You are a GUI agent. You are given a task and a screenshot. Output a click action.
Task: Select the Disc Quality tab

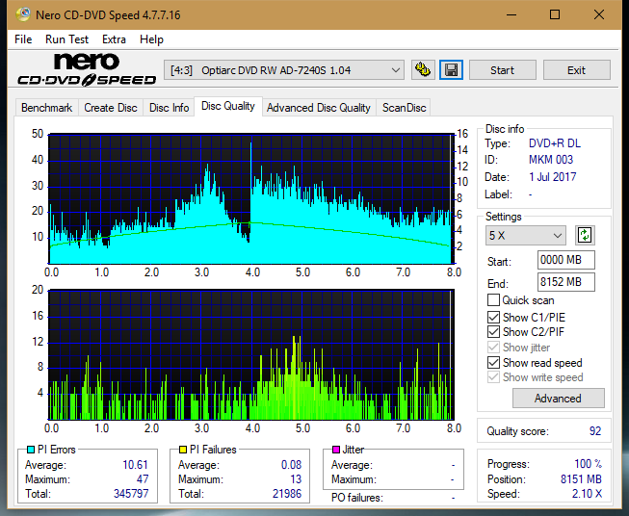(228, 106)
